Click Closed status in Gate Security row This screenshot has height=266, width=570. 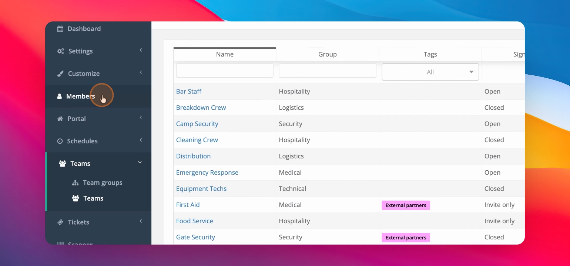pyautogui.click(x=494, y=237)
